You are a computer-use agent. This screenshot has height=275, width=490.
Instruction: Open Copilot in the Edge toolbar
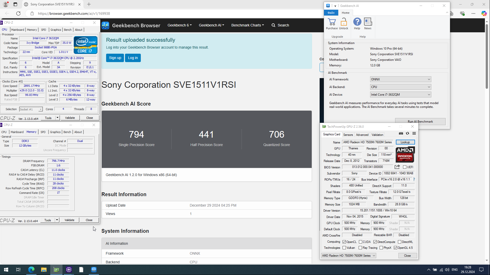pos(484,13)
